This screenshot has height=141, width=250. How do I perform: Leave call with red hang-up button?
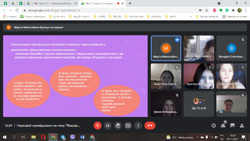[150, 126]
